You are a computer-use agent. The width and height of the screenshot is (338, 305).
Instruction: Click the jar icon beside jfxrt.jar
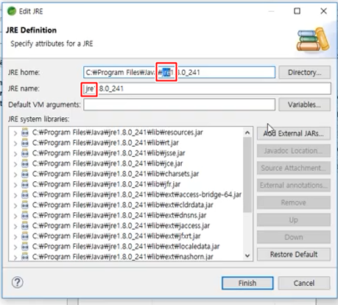[25, 236]
